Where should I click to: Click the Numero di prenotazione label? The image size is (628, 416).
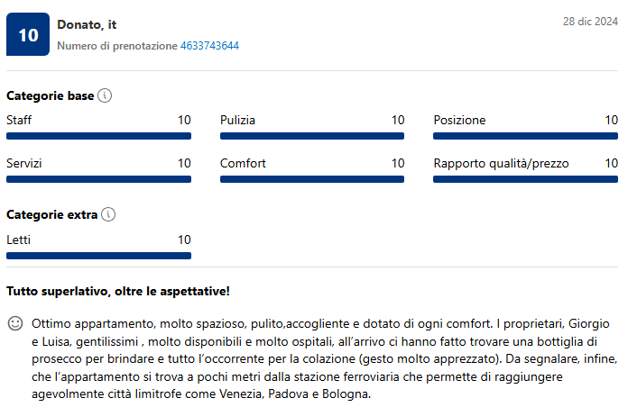click(117, 46)
